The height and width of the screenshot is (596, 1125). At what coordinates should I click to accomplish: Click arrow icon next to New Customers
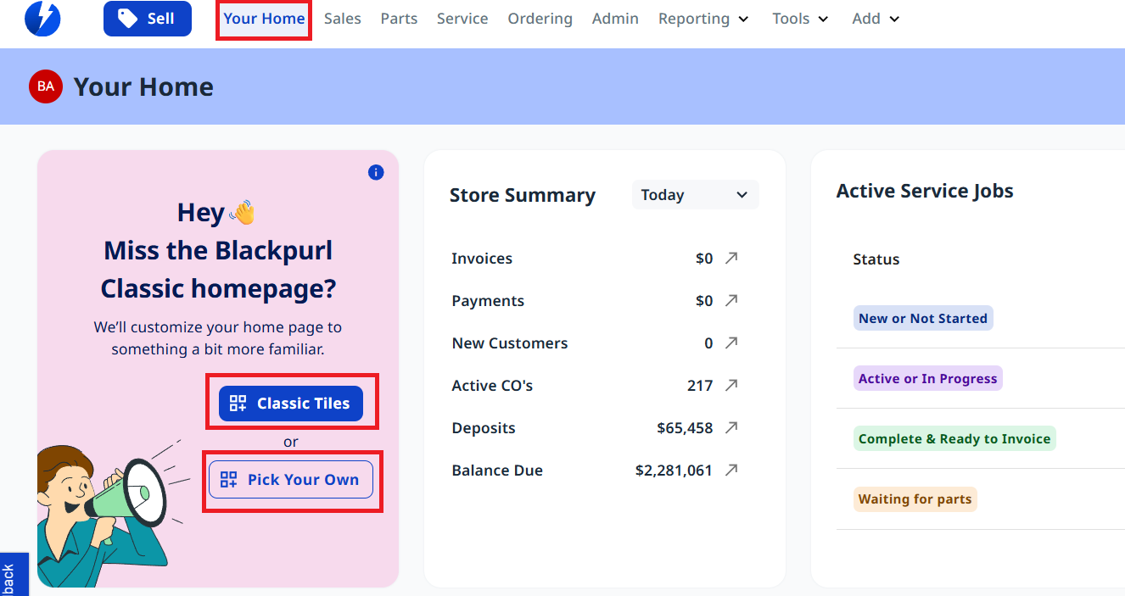coord(731,343)
